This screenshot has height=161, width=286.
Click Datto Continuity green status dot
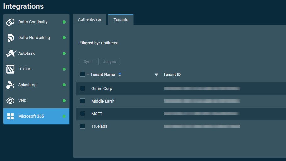tap(64, 22)
